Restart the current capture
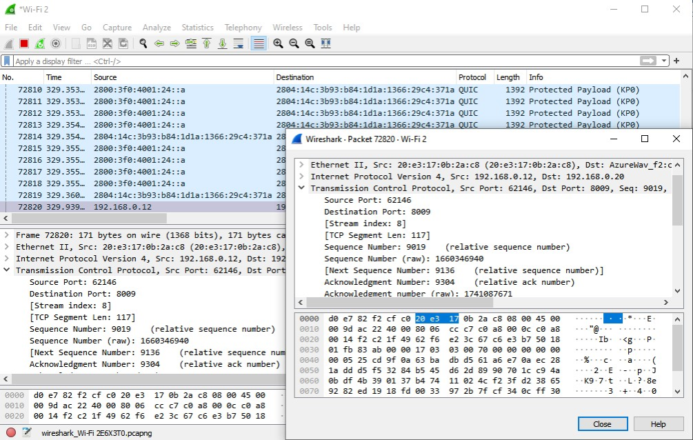 pos(40,43)
